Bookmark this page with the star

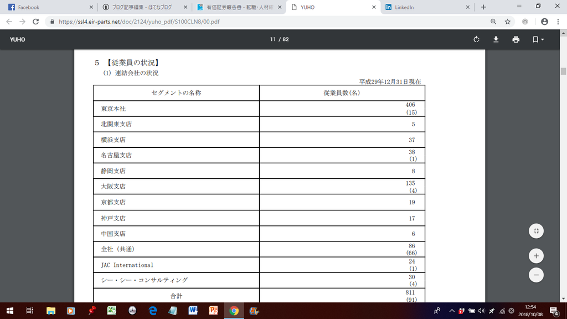[508, 22]
